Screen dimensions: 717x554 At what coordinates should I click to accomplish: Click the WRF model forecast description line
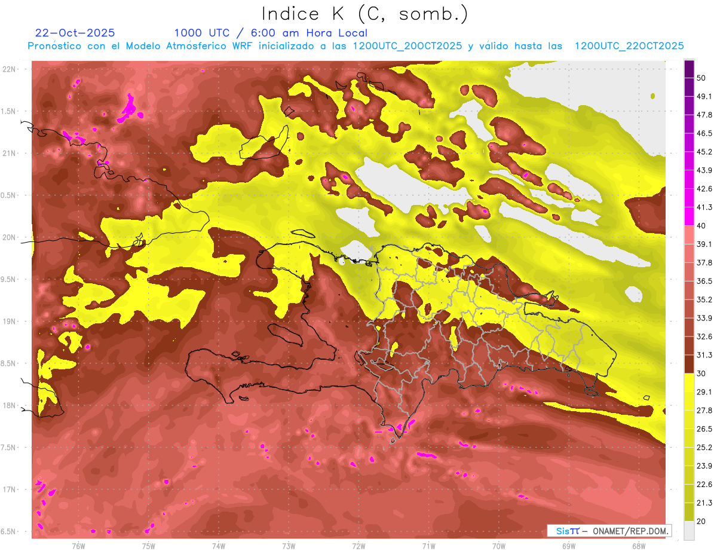[356, 46]
